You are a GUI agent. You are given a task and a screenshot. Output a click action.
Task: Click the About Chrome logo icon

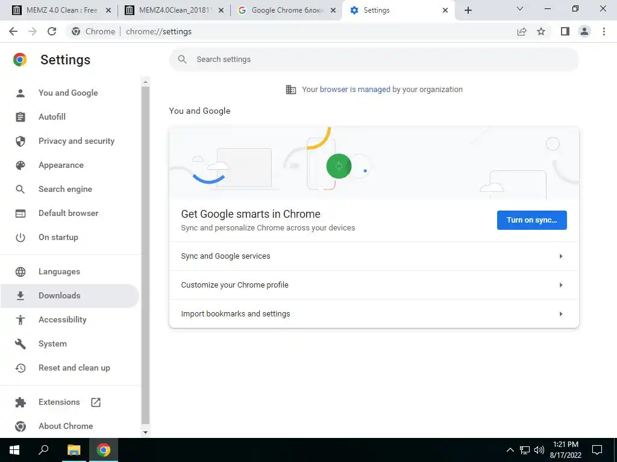(20, 427)
